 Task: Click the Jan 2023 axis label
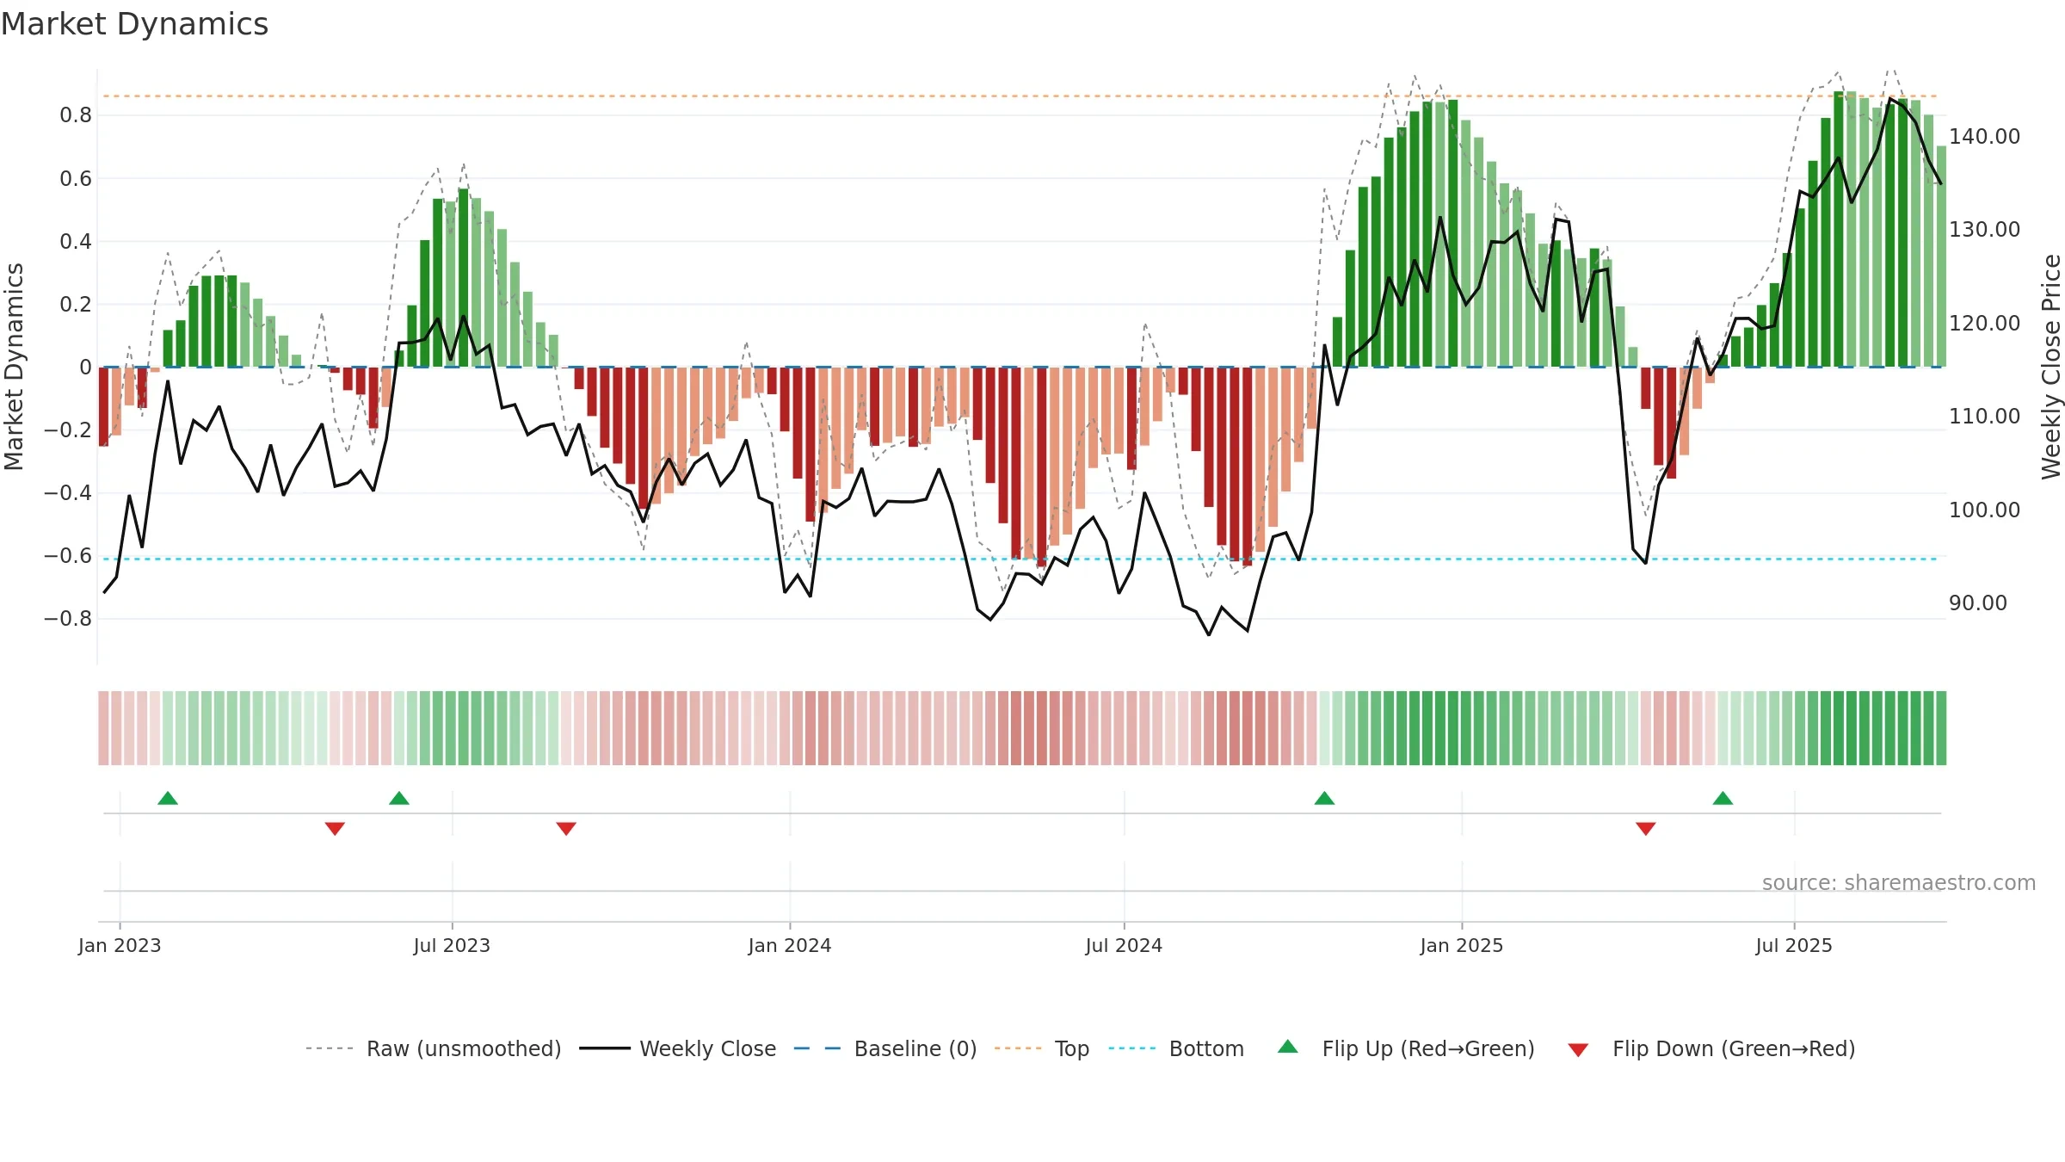pos(120,945)
